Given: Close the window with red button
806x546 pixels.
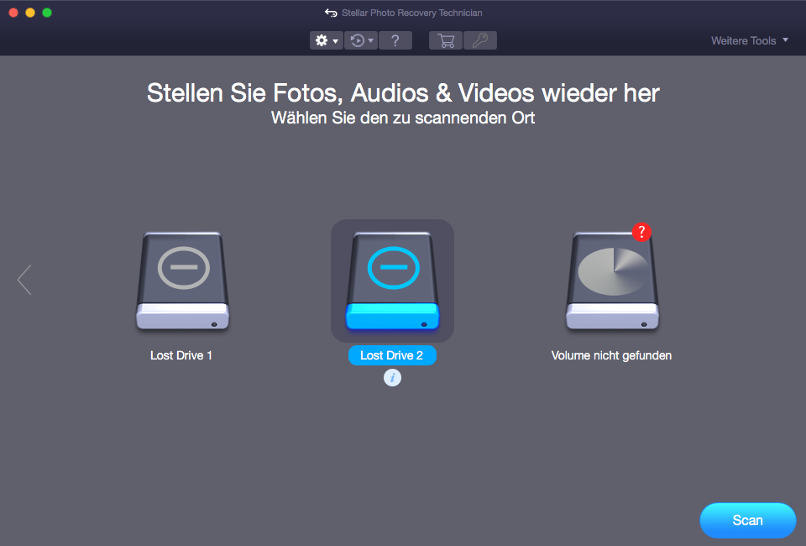Looking at the screenshot, I should [14, 13].
